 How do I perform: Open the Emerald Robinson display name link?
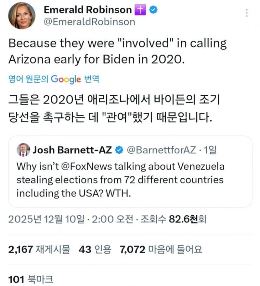[87, 10]
